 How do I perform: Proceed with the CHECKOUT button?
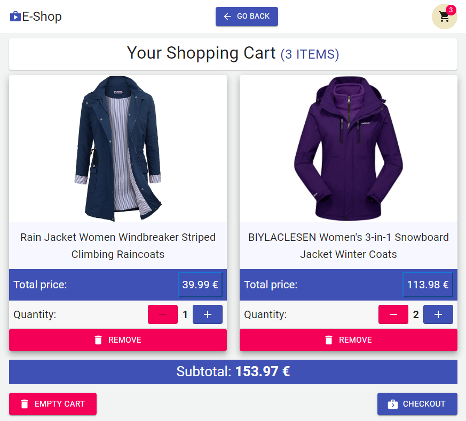(417, 404)
